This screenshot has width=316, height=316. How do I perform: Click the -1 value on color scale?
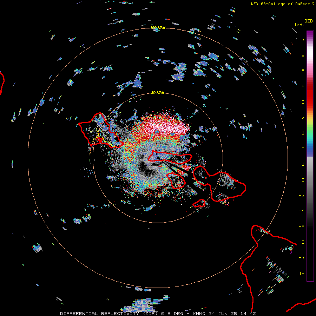click(302, 164)
